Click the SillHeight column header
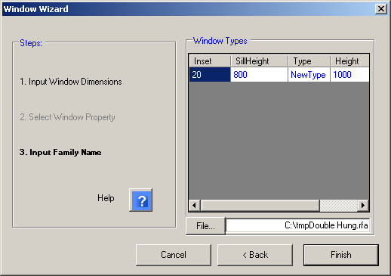The image size is (391, 276). 259,61
